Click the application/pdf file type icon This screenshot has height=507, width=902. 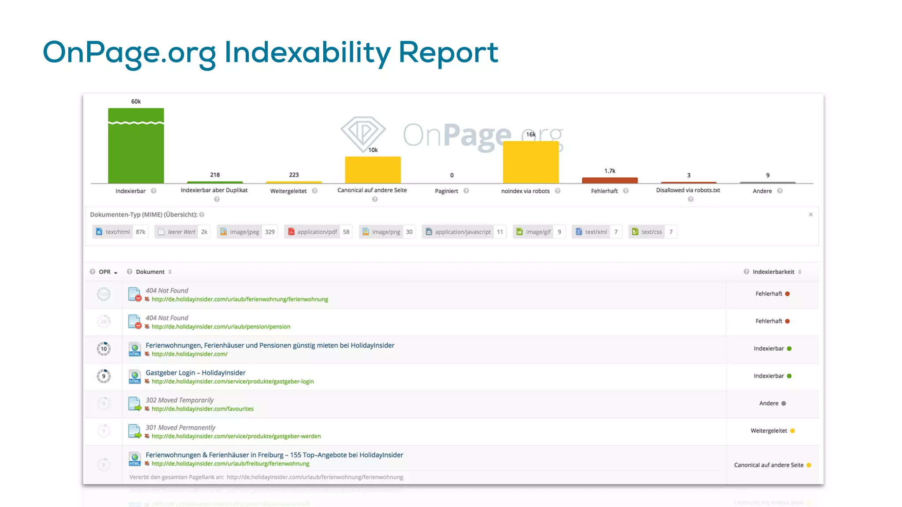(x=291, y=232)
